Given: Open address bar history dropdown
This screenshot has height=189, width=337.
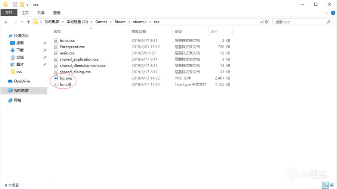Looking at the screenshot, I should [x=261, y=22].
